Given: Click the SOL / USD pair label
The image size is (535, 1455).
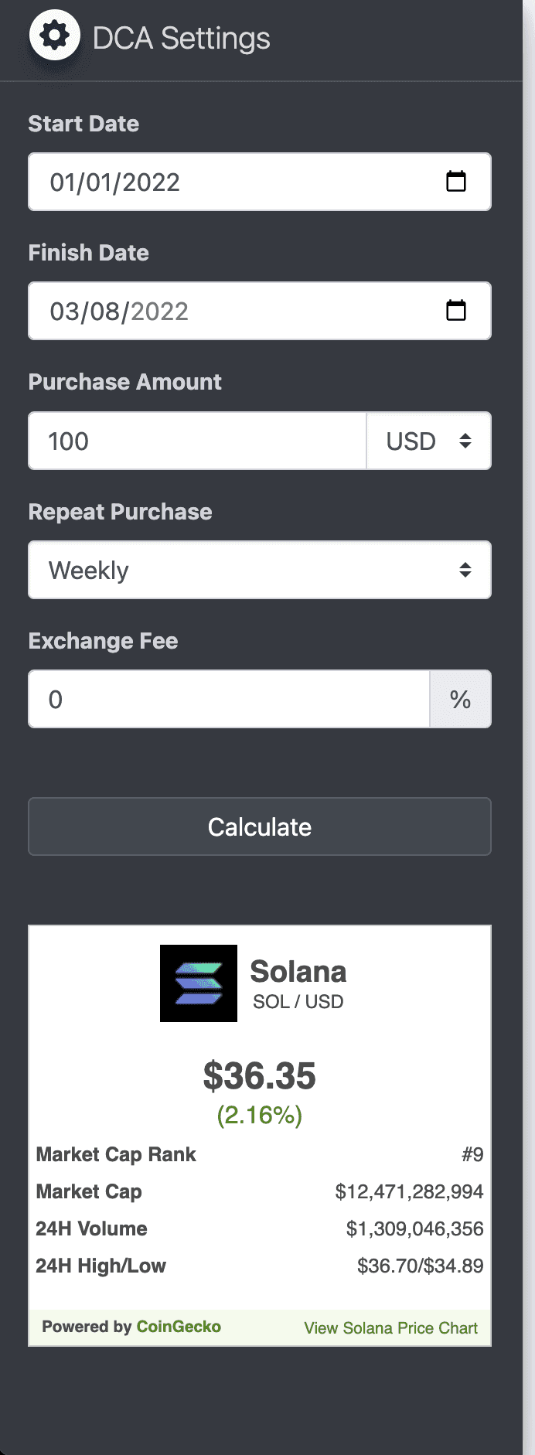Looking at the screenshot, I should click(298, 1001).
